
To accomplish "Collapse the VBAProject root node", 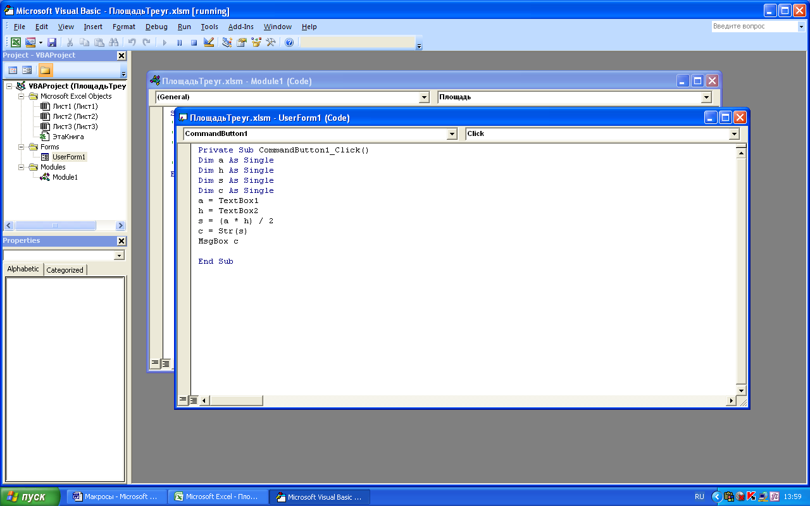I will tap(9, 86).
